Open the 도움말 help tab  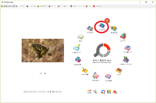(x=97, y=6)
